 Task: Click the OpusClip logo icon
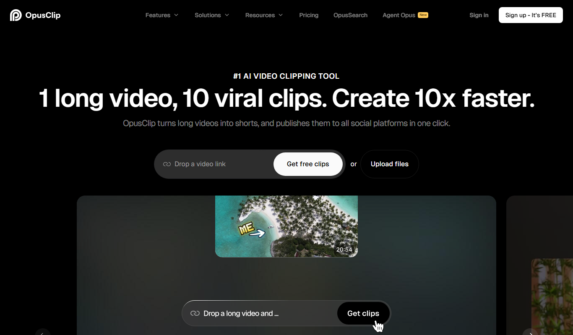16,15
